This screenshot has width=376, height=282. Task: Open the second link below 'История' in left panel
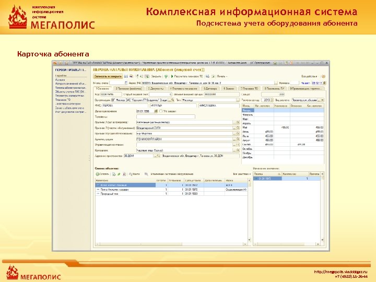click(70, 88)
